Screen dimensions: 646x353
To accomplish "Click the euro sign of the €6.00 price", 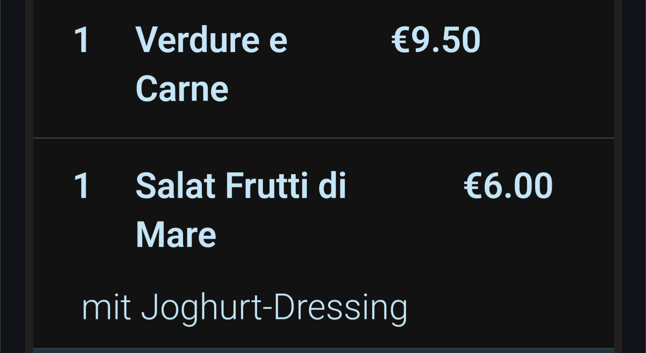I will 474,187.
